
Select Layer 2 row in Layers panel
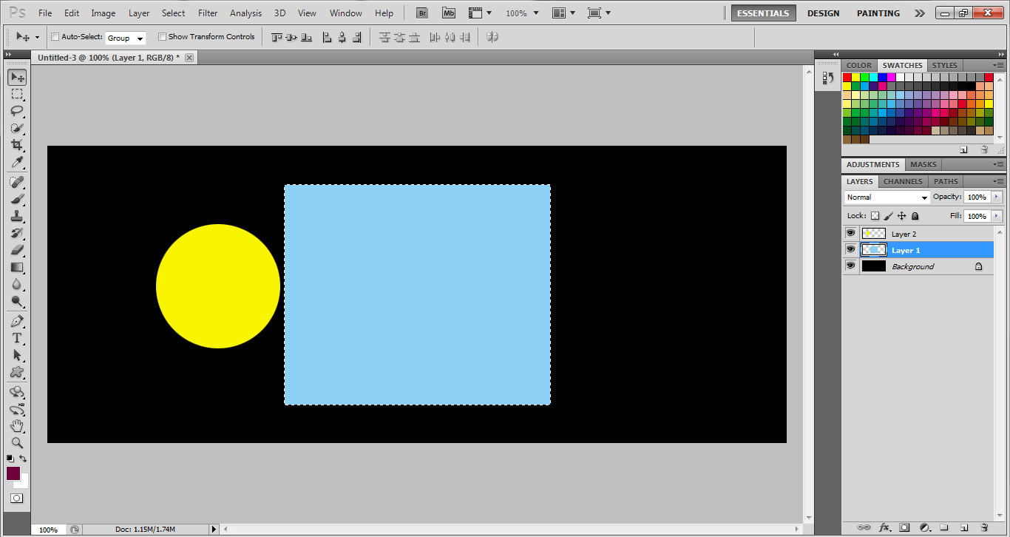918,234
